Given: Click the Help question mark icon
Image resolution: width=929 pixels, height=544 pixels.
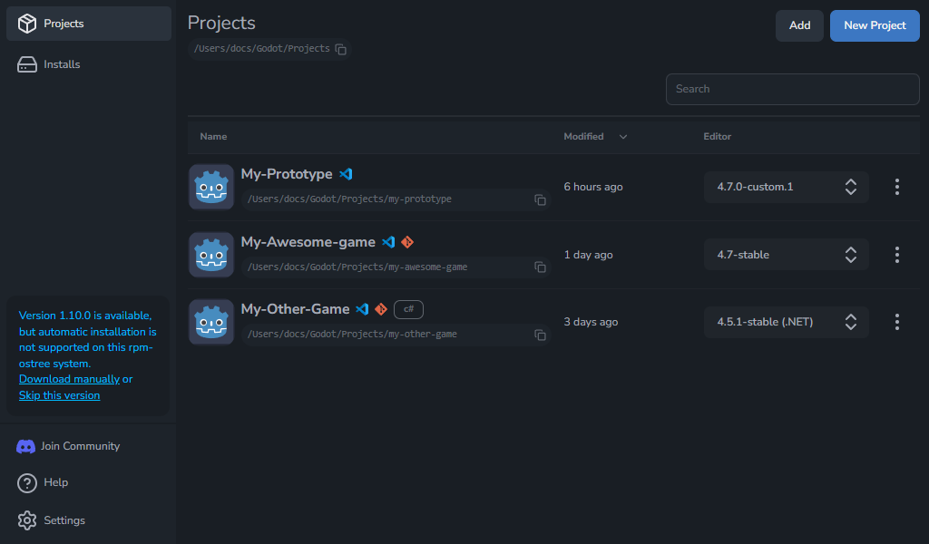Looking at the screenshot, I should (26, 483).
